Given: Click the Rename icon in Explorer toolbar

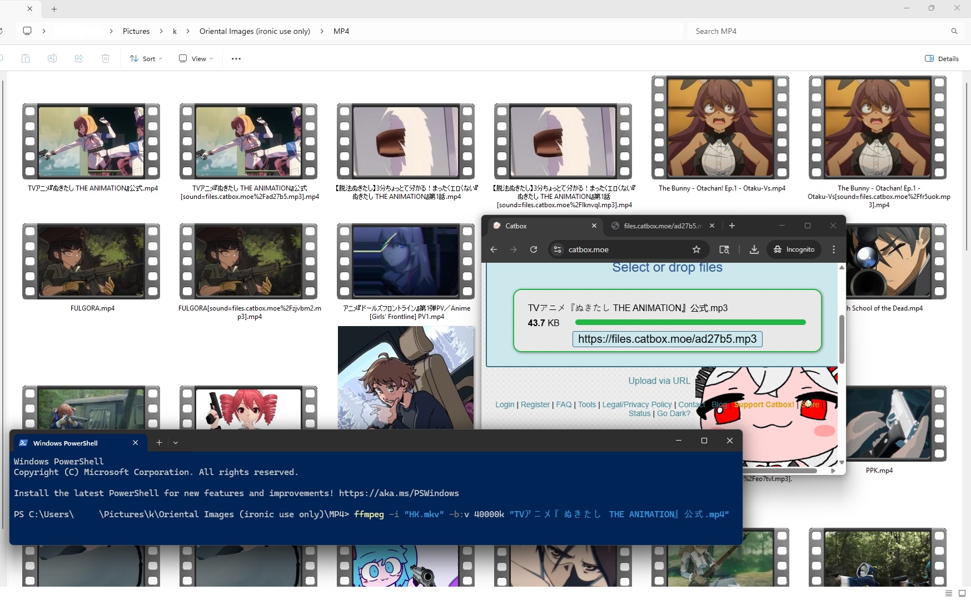Looking at the screenshot, I should pos(52,58).
